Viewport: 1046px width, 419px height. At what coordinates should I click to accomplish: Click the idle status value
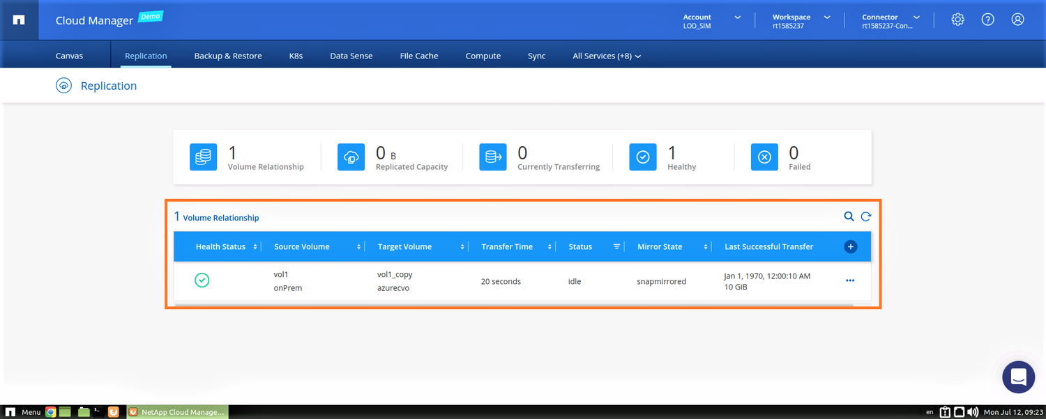point(575,281)
